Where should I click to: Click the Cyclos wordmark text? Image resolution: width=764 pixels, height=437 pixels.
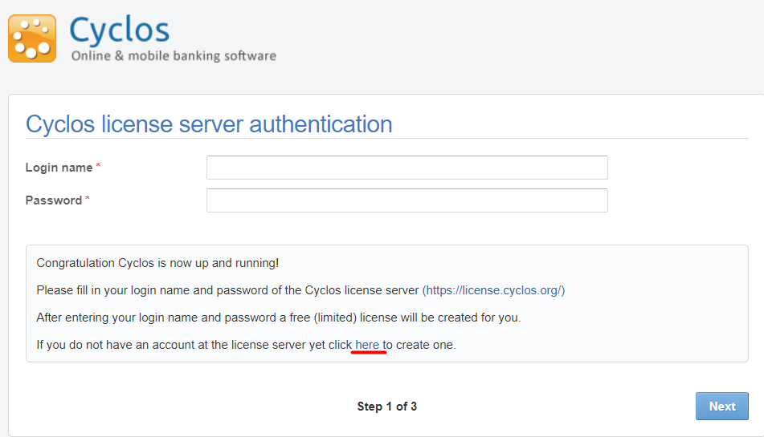[x=120, y=30]
